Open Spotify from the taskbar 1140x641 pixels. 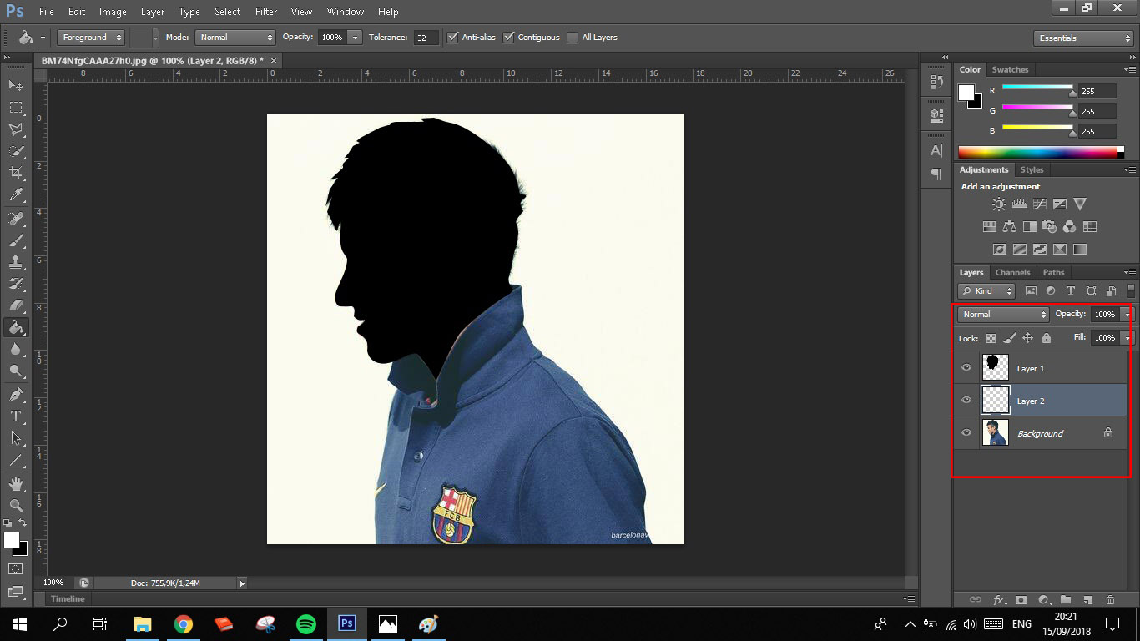(306, 624)
